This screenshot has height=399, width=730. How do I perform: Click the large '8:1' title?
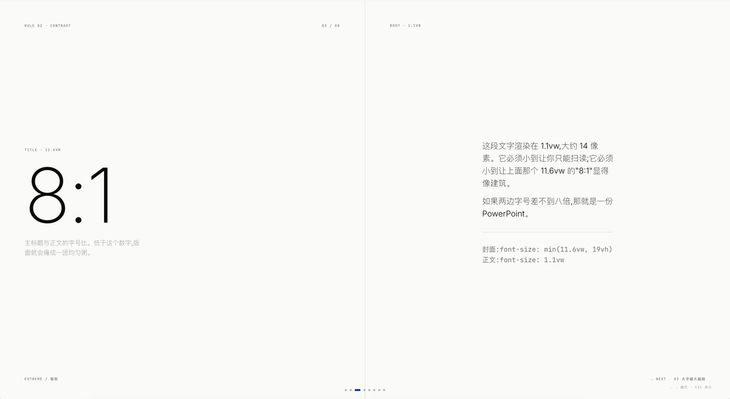coord(70,195)
